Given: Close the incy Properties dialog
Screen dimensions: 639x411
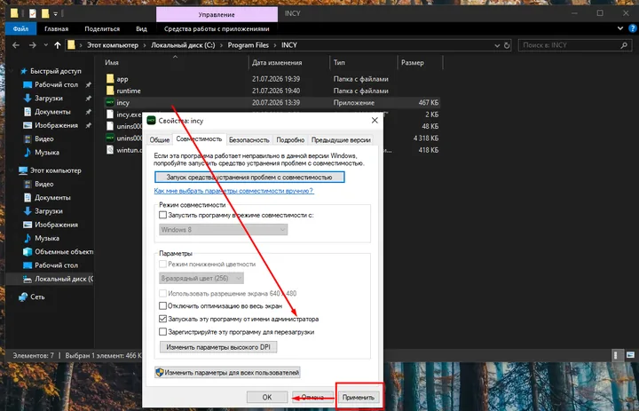Looking at the screenshot, I should tap(375, 121).
